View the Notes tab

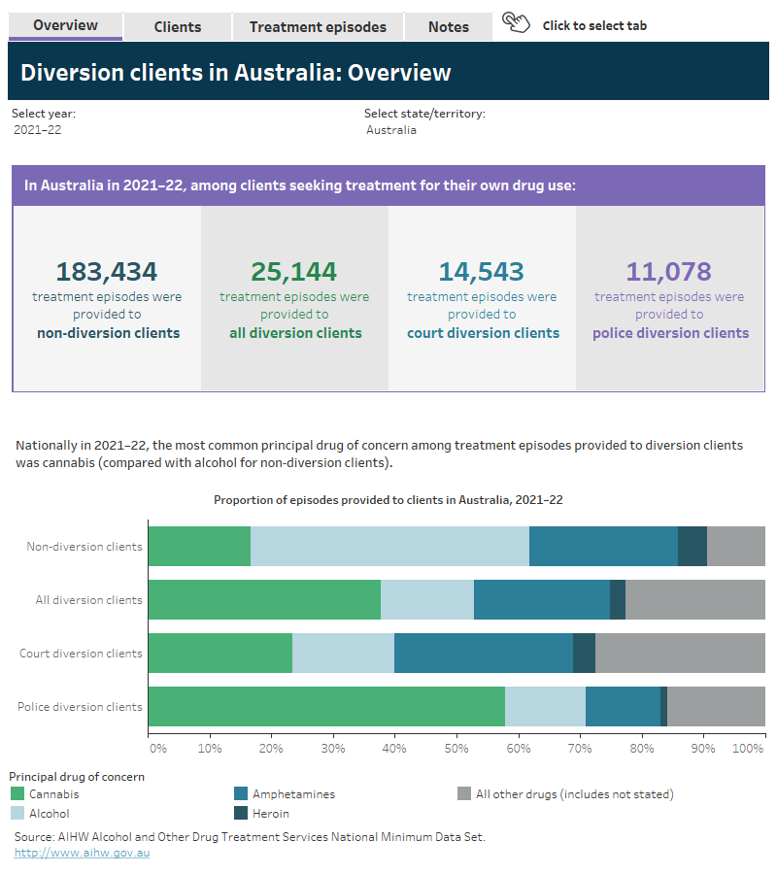pyautogui.click(x=448, y=26)
